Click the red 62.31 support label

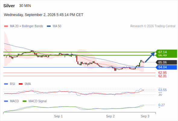162,76
